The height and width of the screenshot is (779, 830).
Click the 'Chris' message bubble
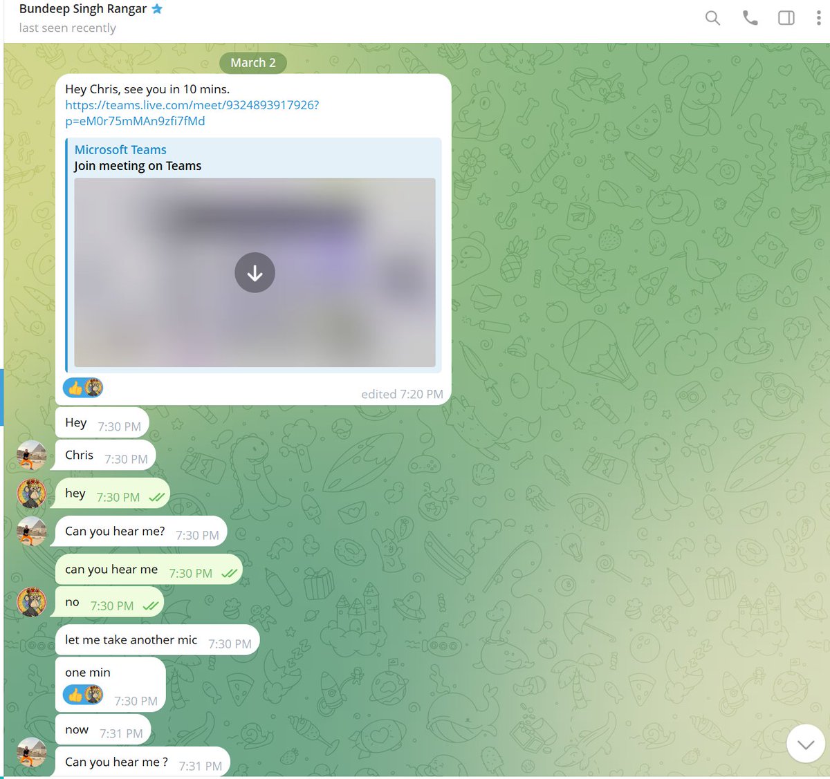tap(105, 456)
